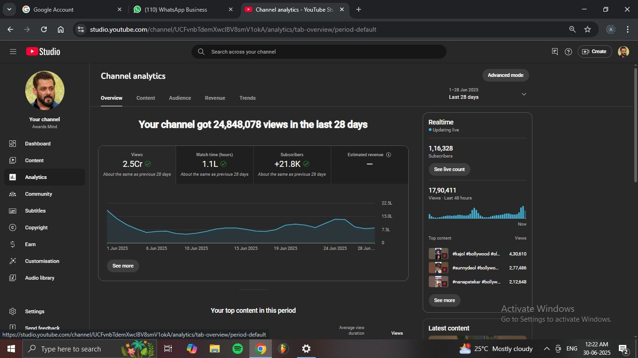Open the #sunnydeol top content video
Image resolution: width=638 pixels, height=358 pixels.
coord(477,268)
